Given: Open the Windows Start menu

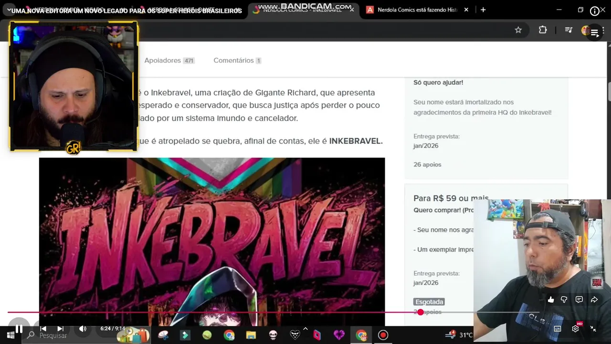Looking at the screenshot, I should tap(11, 335).
